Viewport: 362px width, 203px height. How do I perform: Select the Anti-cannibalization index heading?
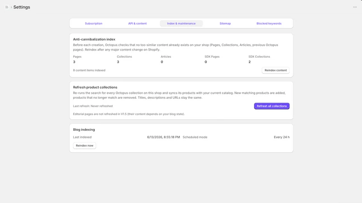click(x=94, y=39)
